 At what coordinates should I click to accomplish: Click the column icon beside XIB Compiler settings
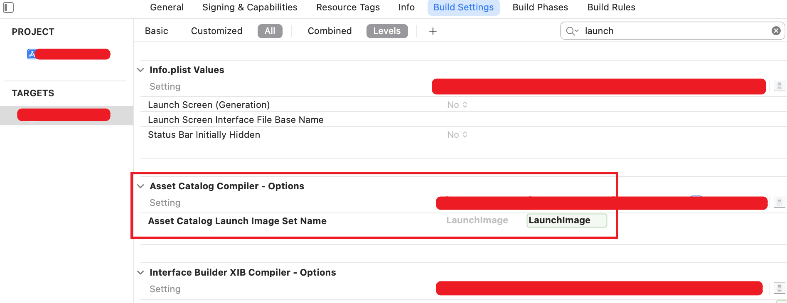779,288
